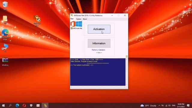Viewport: 192px width, 108px height.
Task: Select the = Auto = mode label
Action: click(99, 53)
